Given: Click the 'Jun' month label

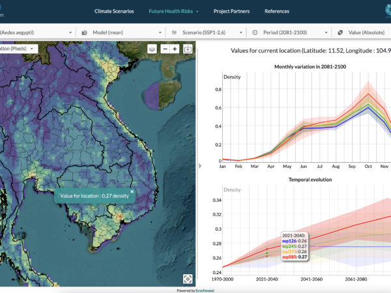Looking at the screenshot, I should pos(303,167).
